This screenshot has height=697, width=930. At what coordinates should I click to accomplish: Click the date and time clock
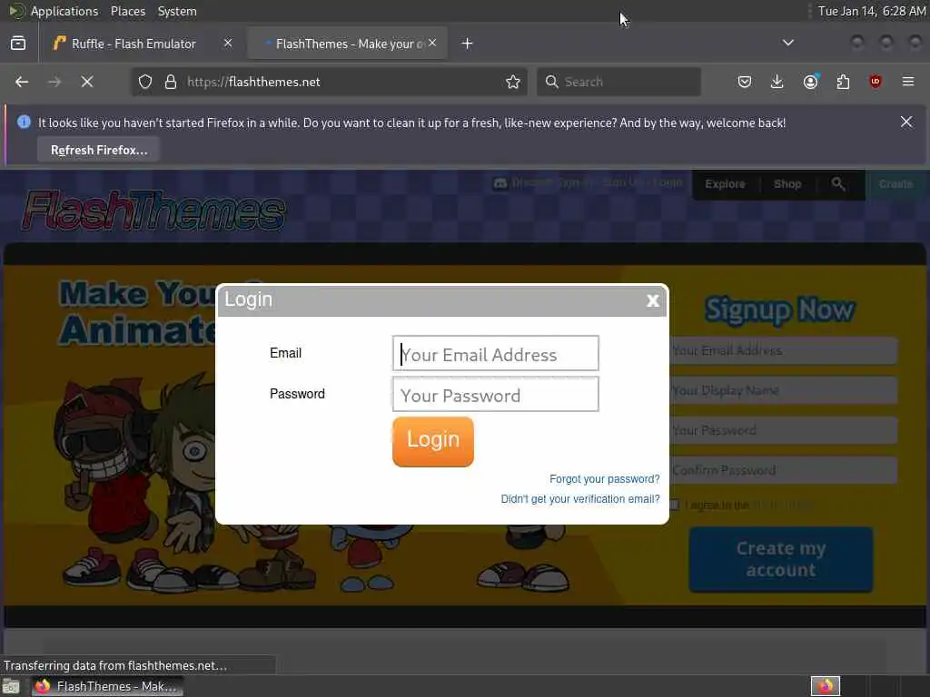pyautogui.click(x=871, y=11)
